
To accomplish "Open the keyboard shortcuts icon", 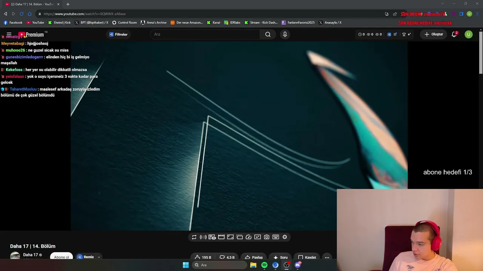I will (275, 237).
